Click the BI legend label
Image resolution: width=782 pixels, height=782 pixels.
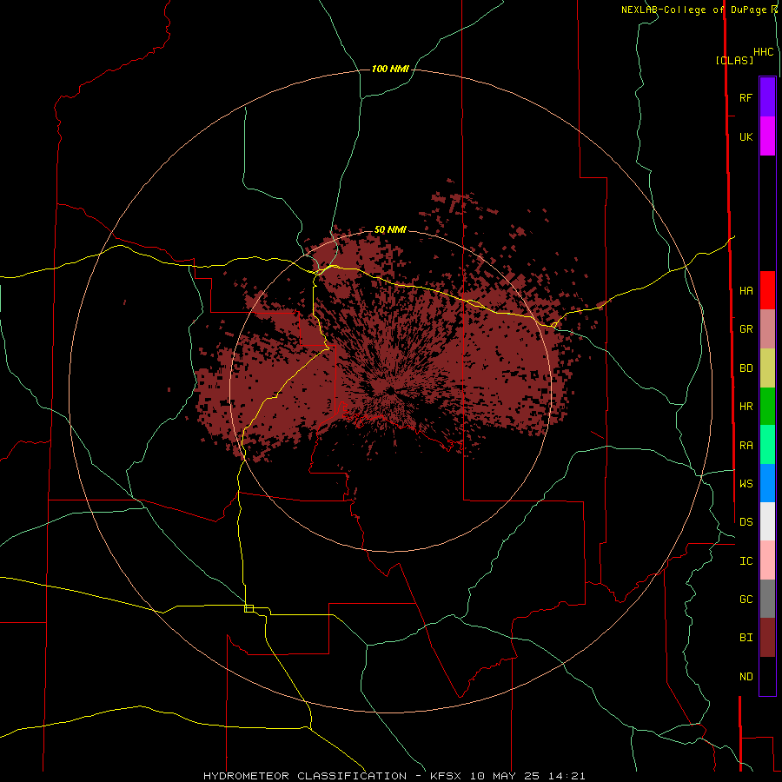click(746, 638)
